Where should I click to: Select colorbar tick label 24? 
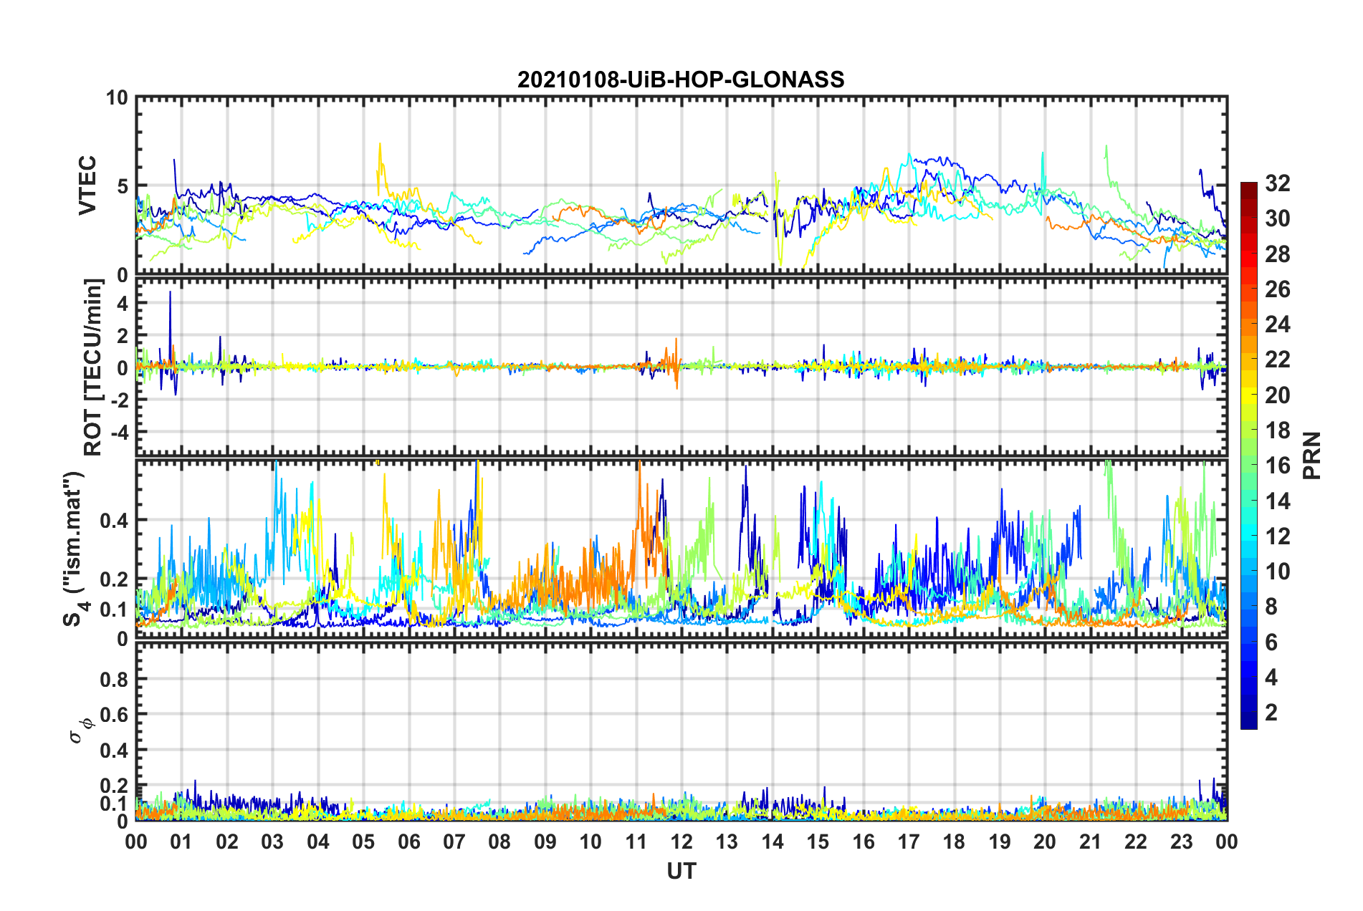point(1278,324)
